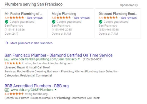The width and height of the screenshot is (147, 104).
Task: Click phone number (415) 263-9511
Action: [x=93, y=59]
